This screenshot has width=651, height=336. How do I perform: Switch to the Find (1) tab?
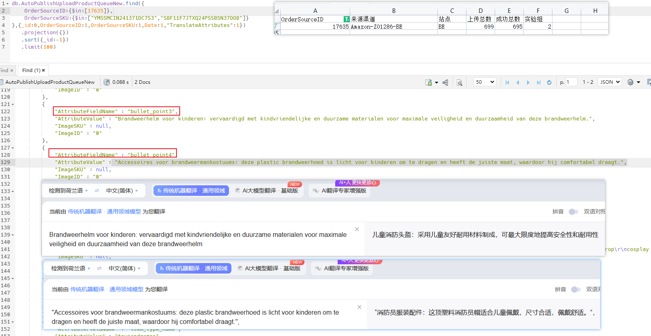pyautogui.click(x=31, y=70)
